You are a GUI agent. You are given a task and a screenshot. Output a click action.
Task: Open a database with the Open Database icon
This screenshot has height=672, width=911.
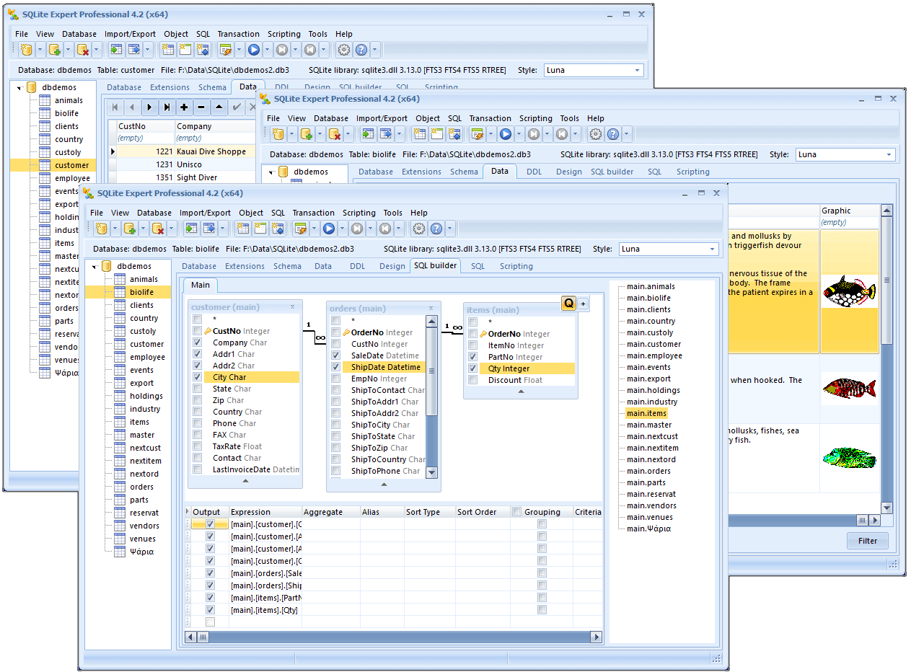[x=101, y=228]
